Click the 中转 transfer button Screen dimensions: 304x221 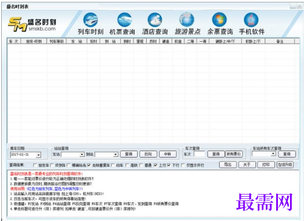[167, 154]
